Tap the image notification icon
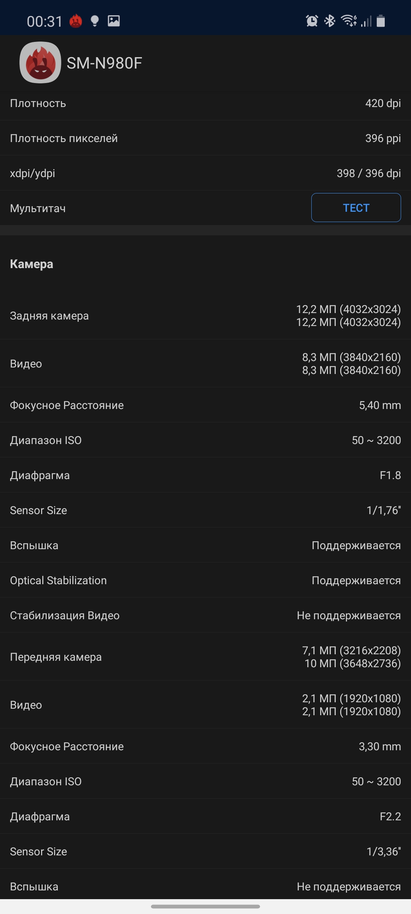Viewport: 411px width, 914px height. coord(114,21)
